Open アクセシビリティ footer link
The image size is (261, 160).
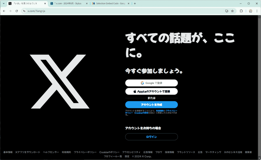(x=131, y=152)
